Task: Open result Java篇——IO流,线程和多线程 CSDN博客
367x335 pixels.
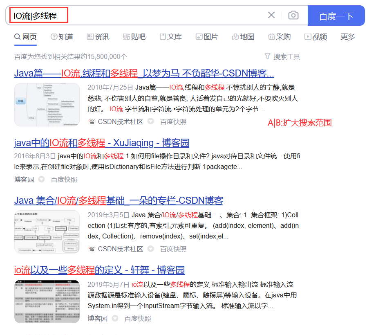Action: (x=144, y=73)
